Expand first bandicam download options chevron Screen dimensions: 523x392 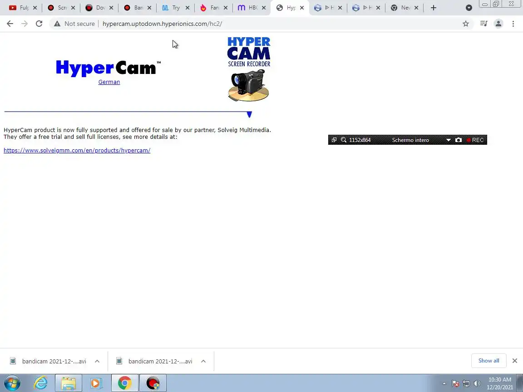(97, 361)
